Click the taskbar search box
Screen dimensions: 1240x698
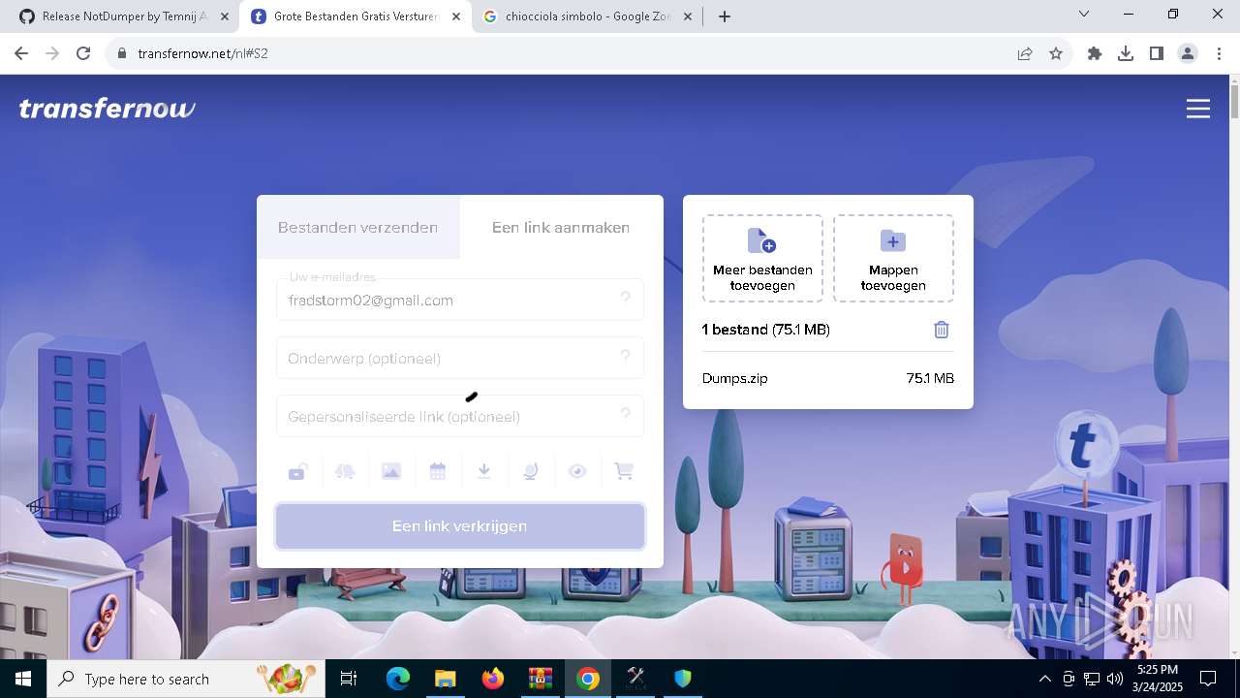pyautogui.click(x=186, y=679)
